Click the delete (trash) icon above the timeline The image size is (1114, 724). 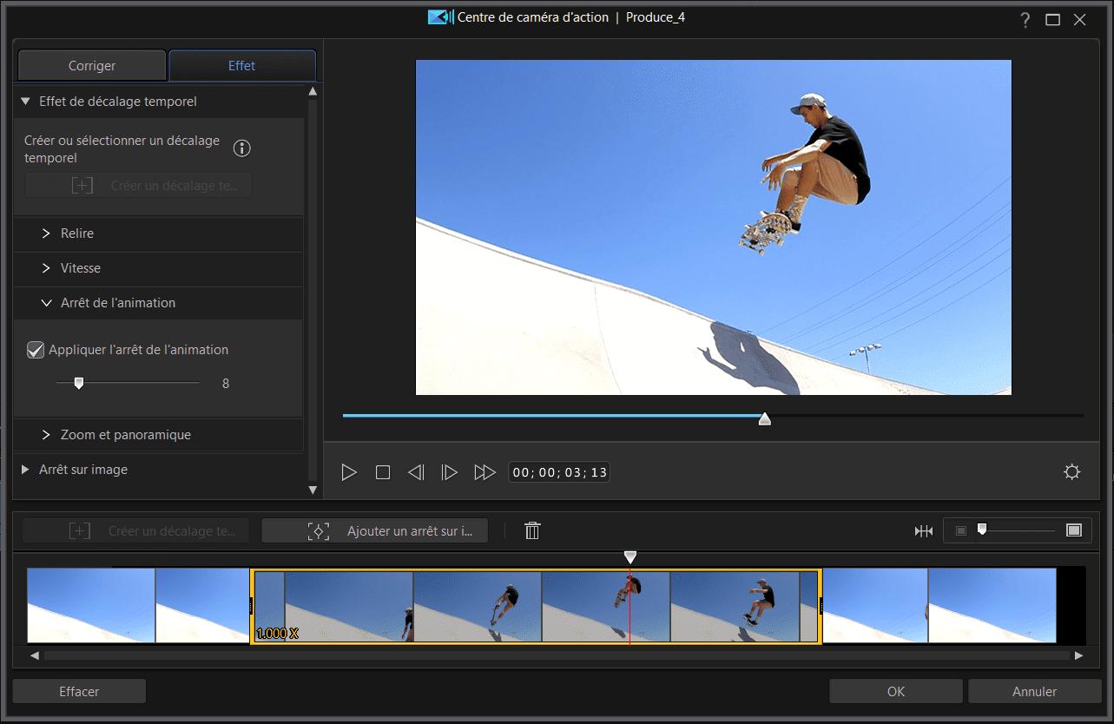pyautogui.click(x=532, y=530)
